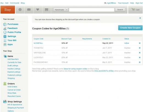
Task: Click the shopping cart icon
Action: click(x=133, y=9)
